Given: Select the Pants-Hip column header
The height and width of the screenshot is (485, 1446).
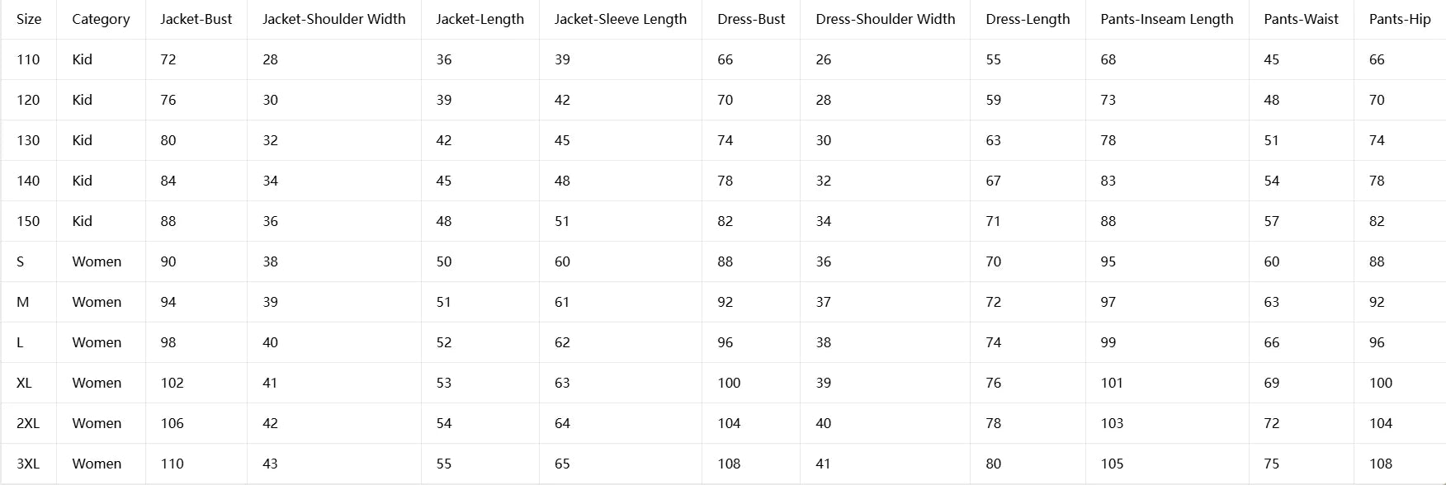Looking at the screenshot, I should [x=1400, y=19].
